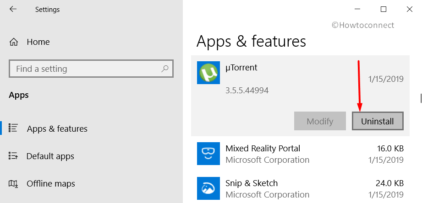The height and width of the screenshot is (203, 422).
Task: Click the Snip & Sketch icon
Action: pyautogui.click(x=208, y=188)
